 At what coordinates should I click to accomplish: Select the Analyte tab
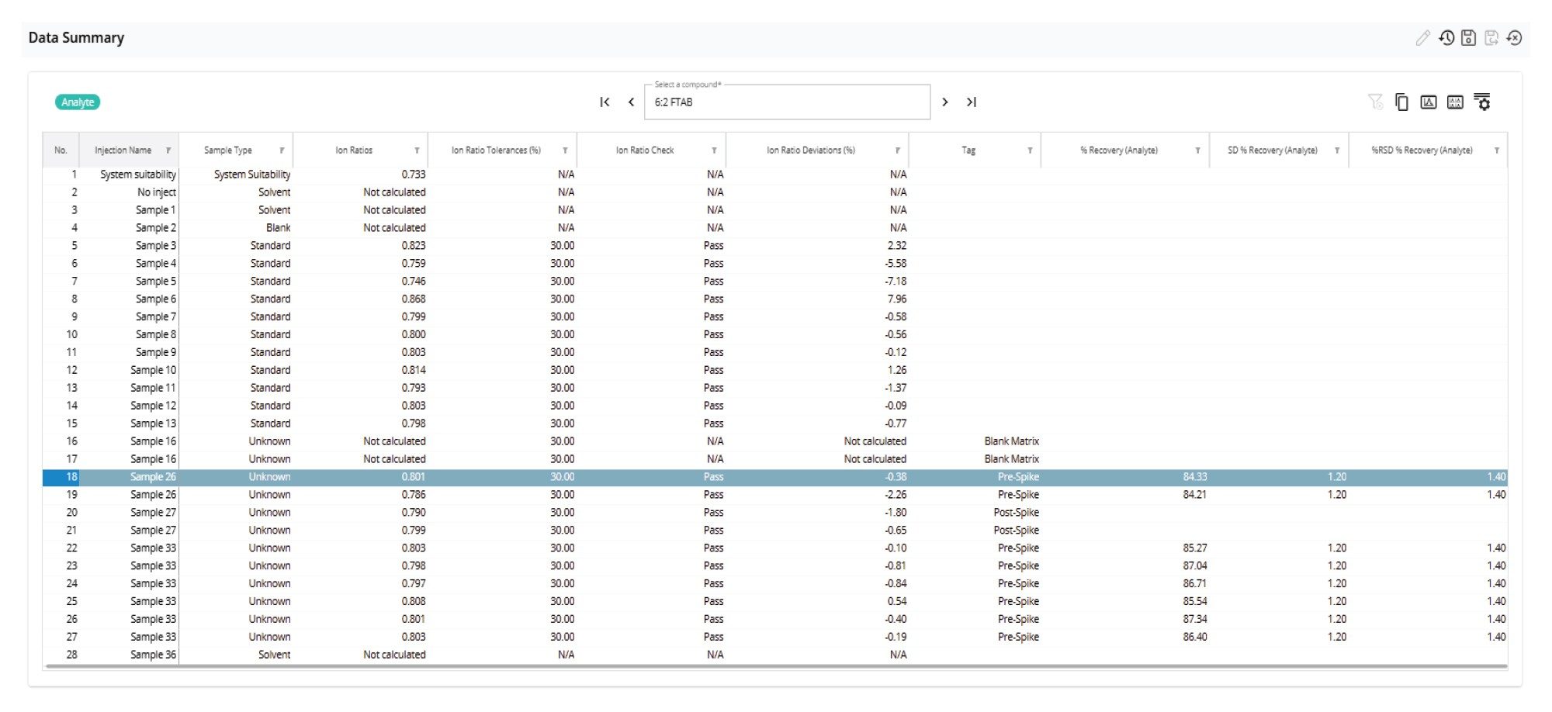point(77,102)
